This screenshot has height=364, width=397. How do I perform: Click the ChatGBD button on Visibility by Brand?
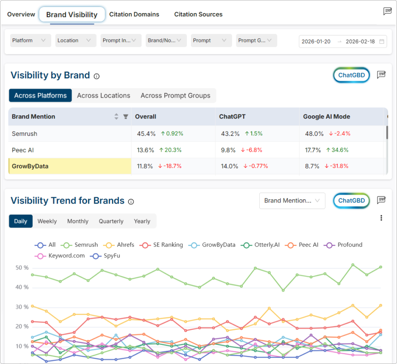coord(351,75)
